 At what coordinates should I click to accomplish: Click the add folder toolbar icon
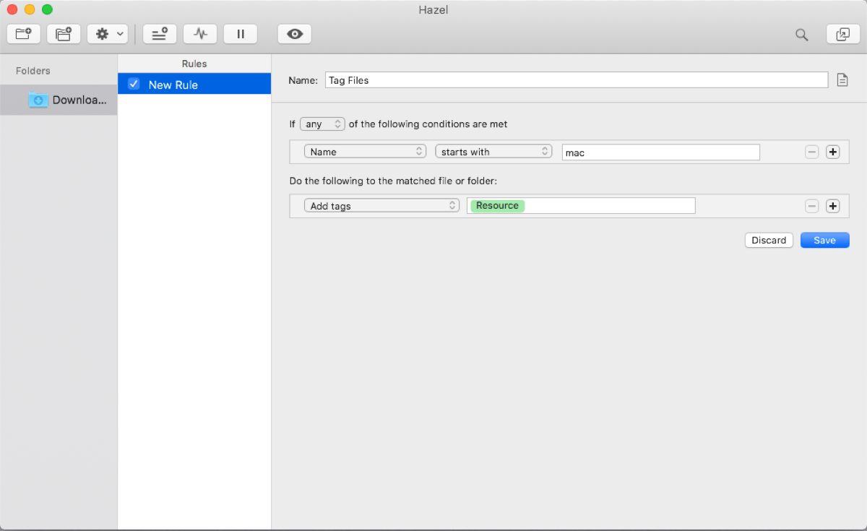click(24, 34)
